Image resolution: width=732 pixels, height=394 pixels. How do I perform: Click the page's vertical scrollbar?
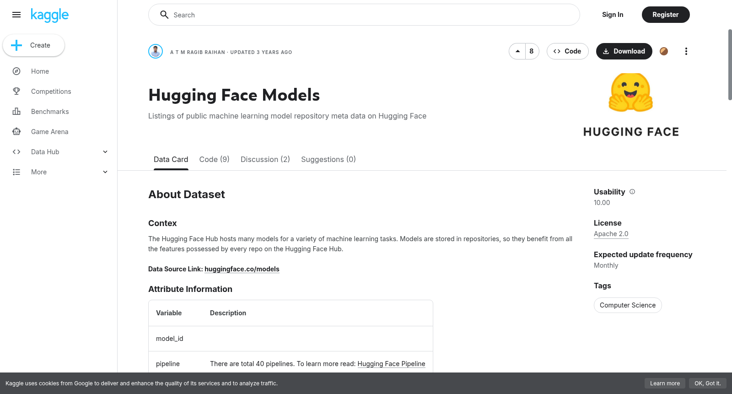(x=730, y=65)
